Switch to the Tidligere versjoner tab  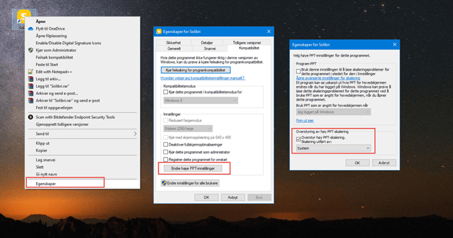coord(247,42)
